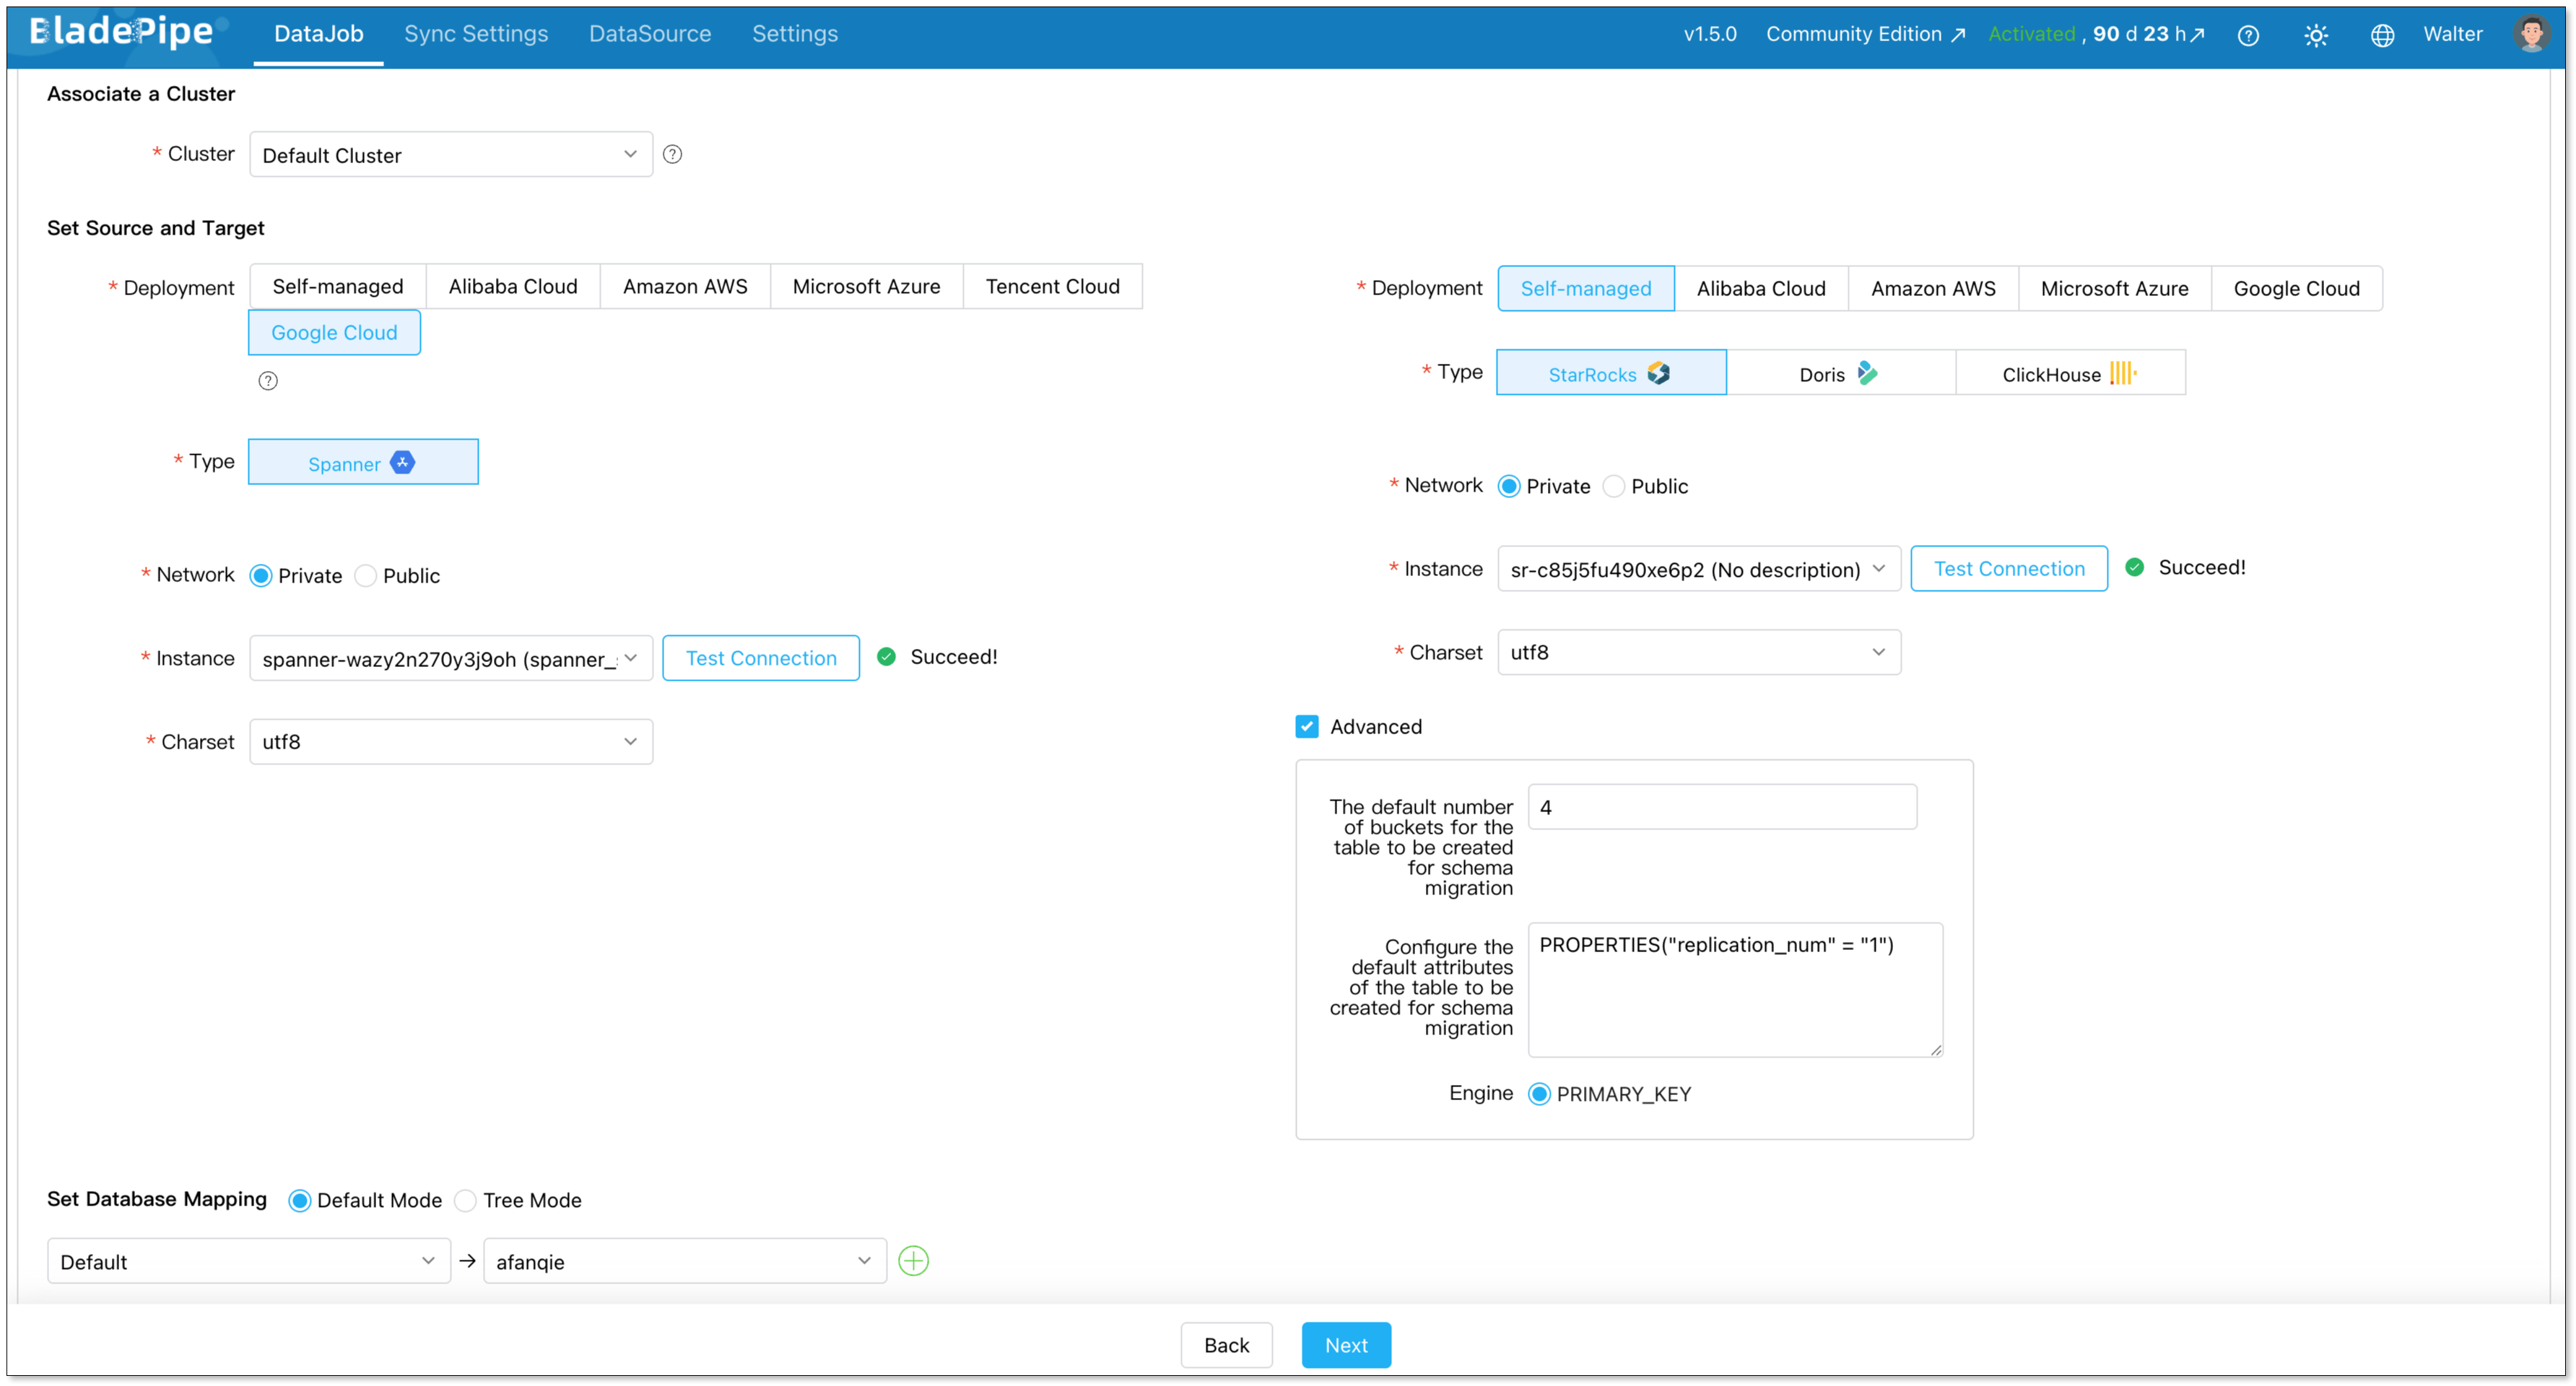The image size is (2576, 1386).
Task: Select source Microsoft Azure deployment
Action: pos(866,286)
